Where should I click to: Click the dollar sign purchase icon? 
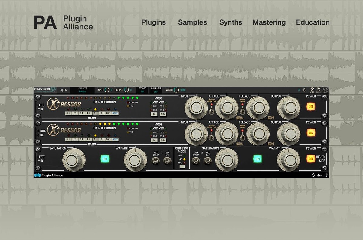(x=314, y=175)
